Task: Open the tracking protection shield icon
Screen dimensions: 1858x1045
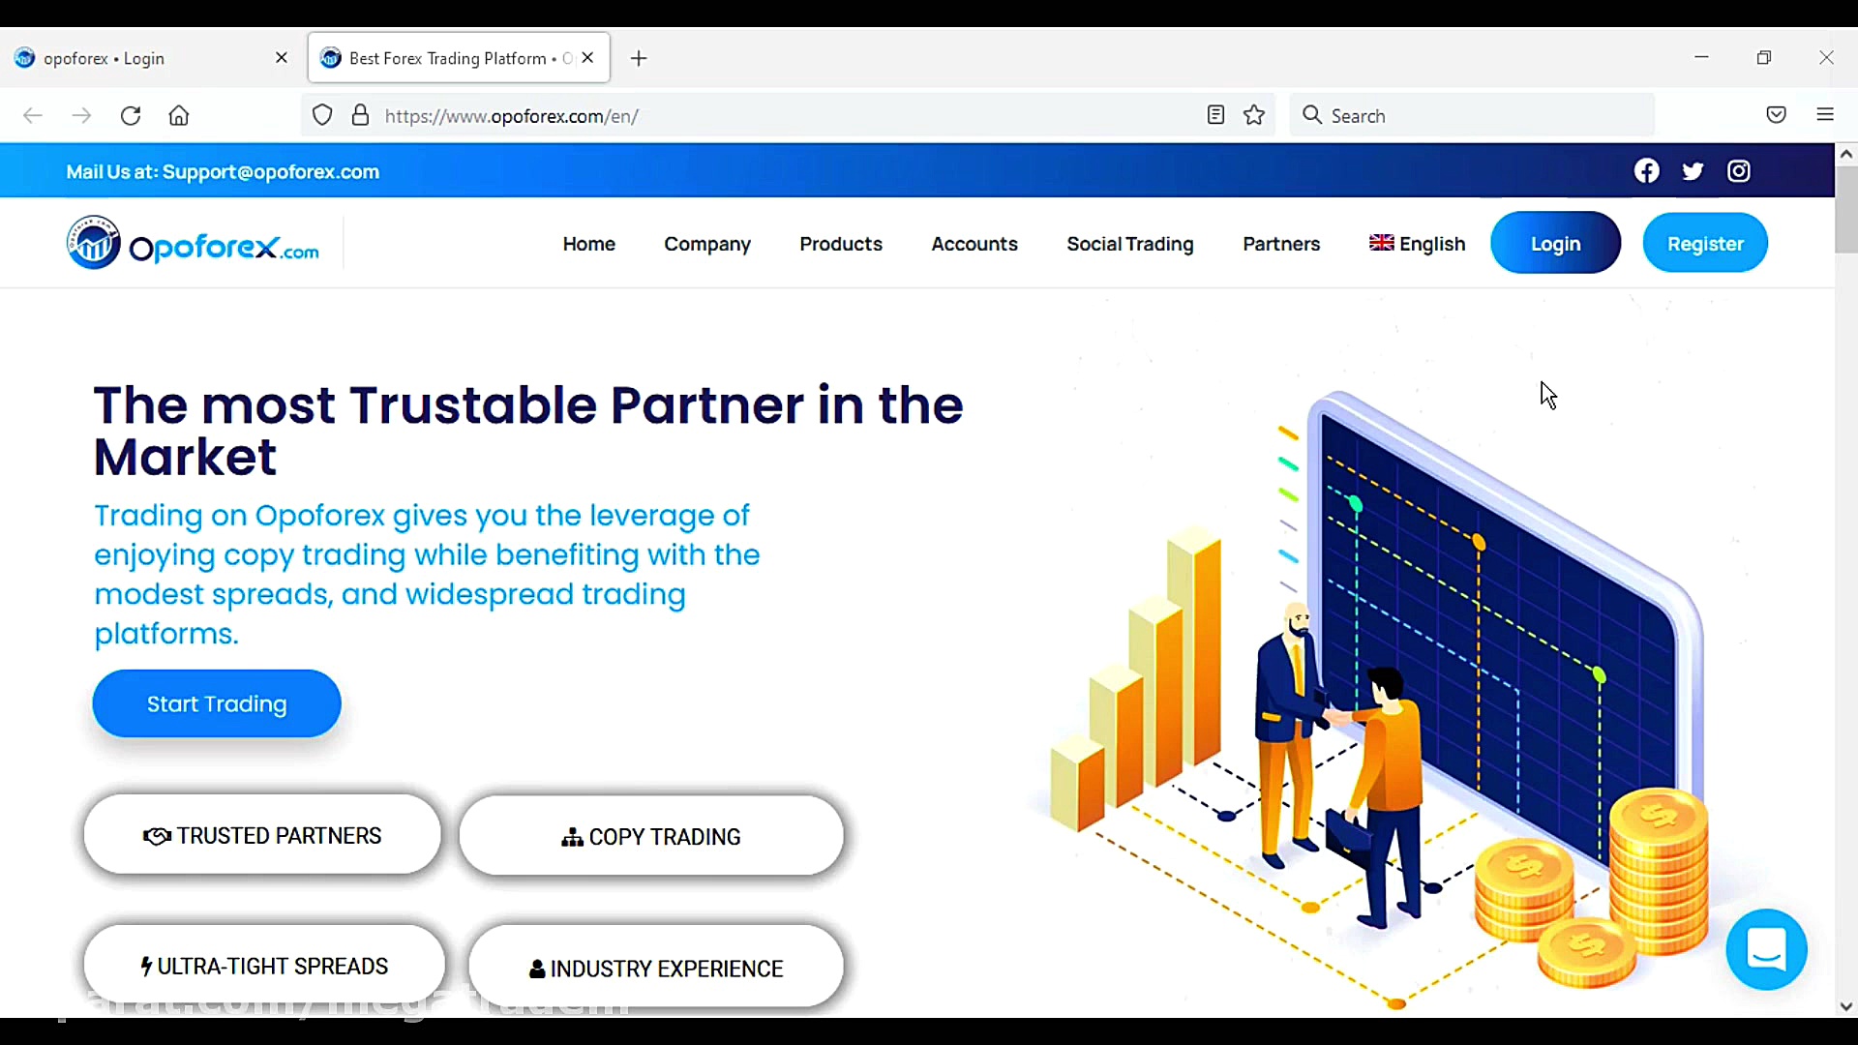Action: click(322, 116)
